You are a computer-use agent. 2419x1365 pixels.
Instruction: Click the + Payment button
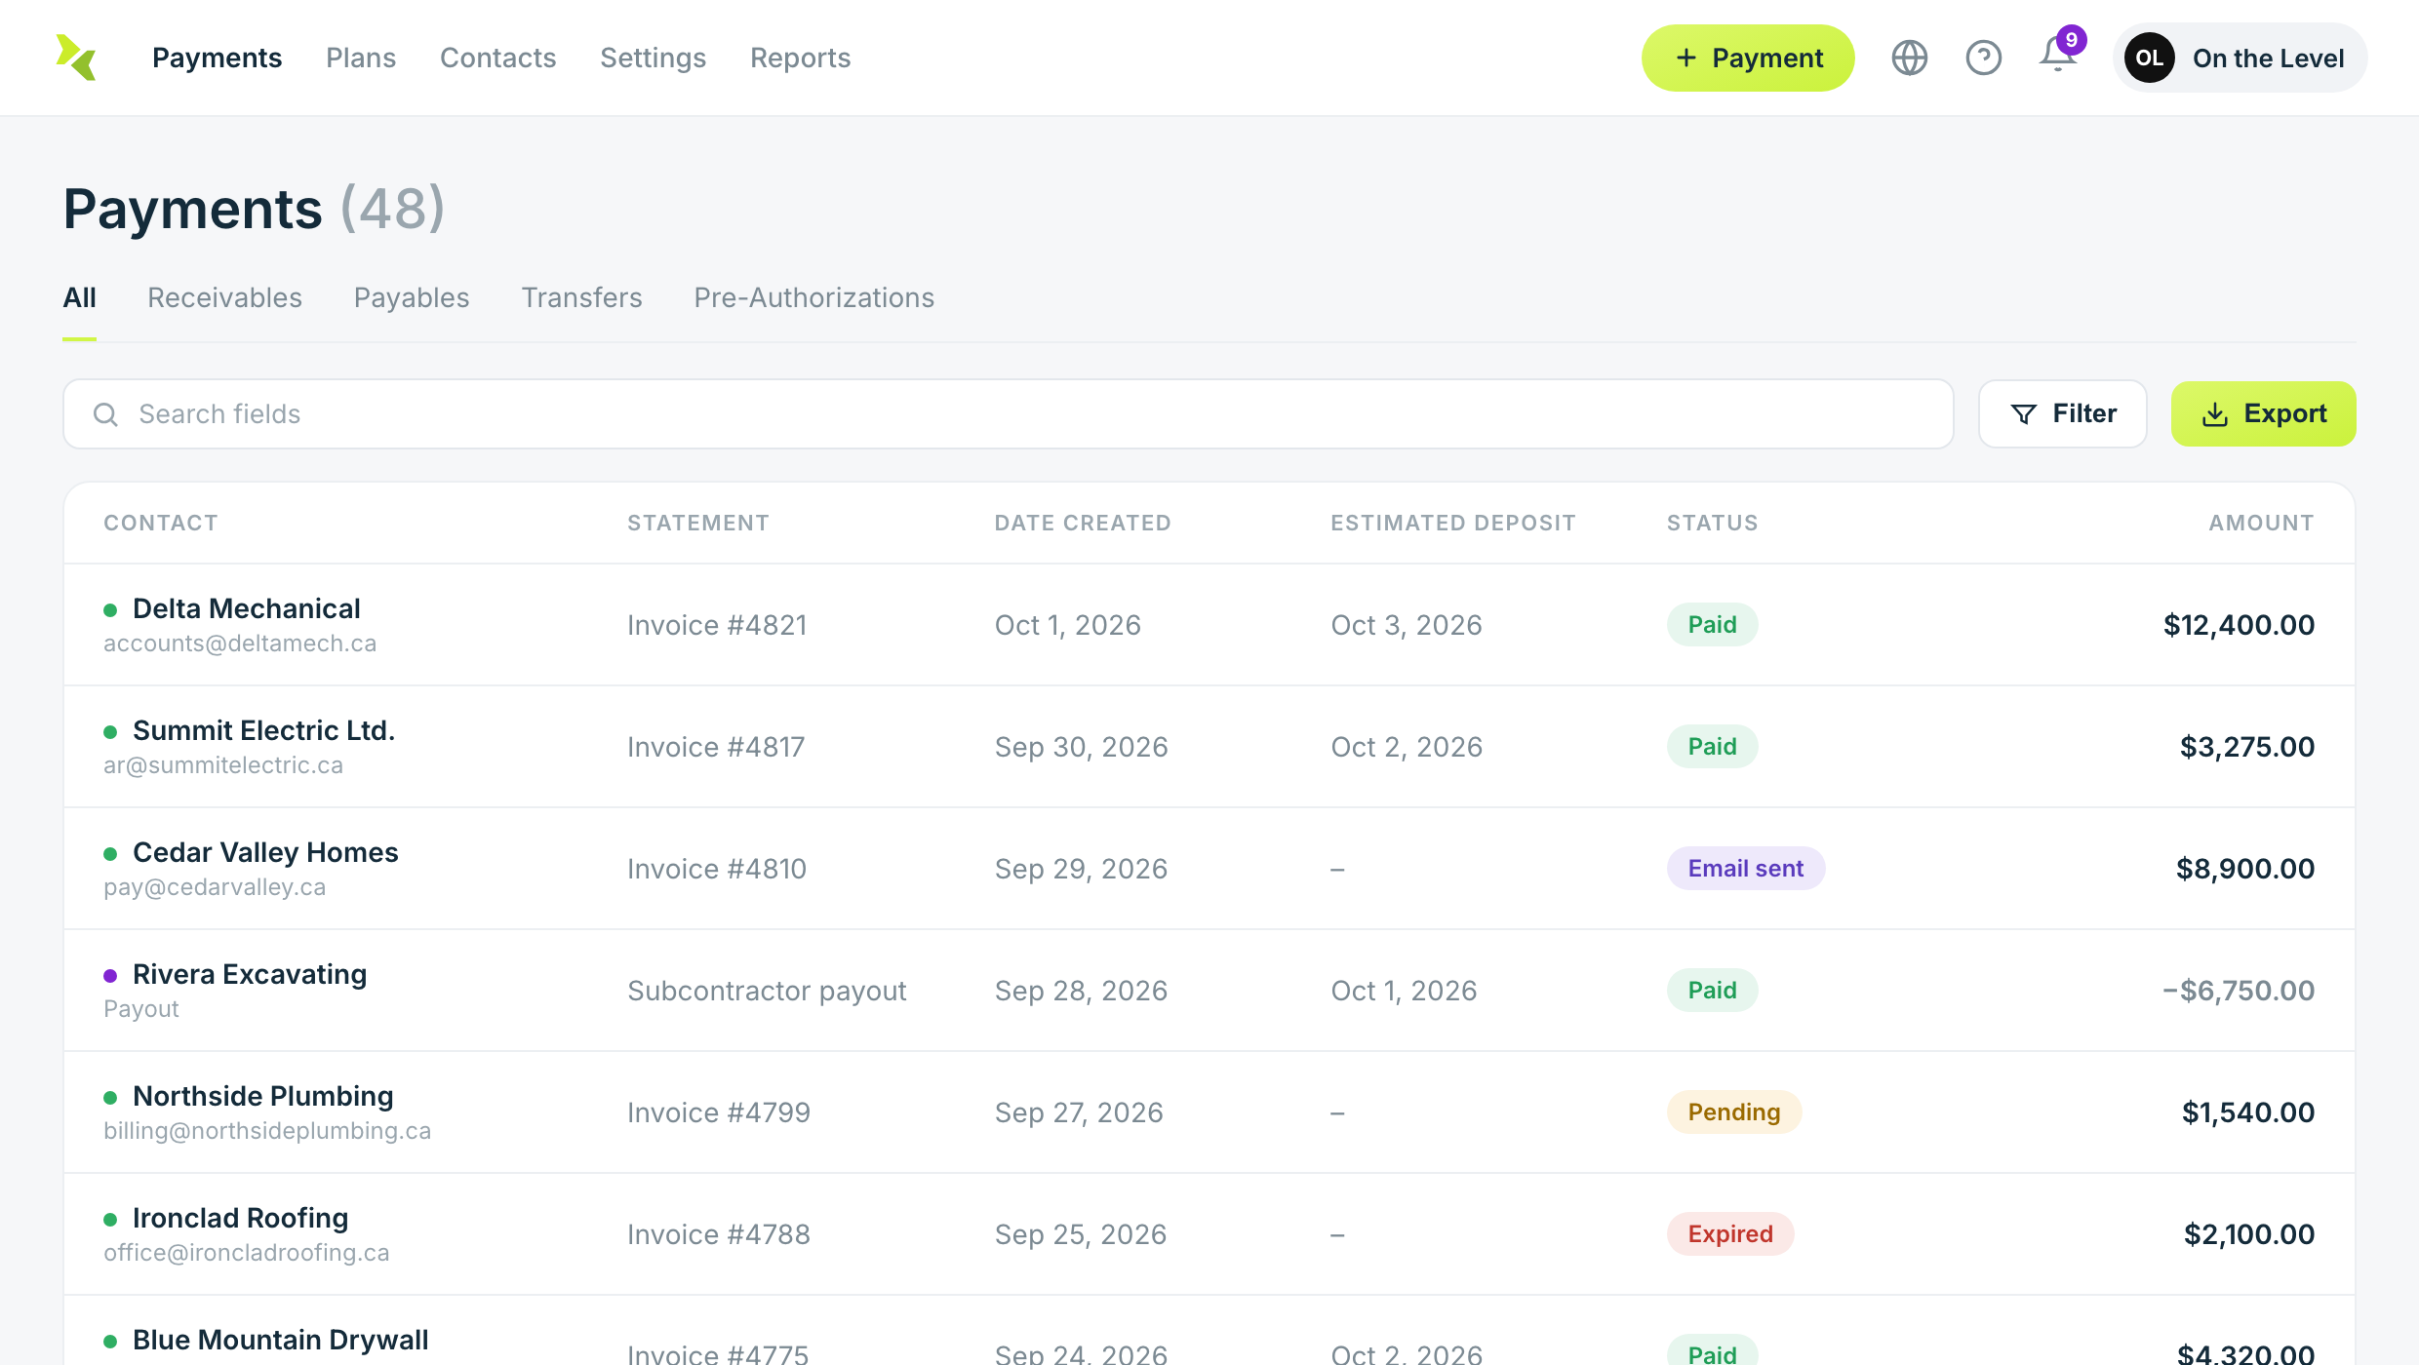(x=1748, y=58)
